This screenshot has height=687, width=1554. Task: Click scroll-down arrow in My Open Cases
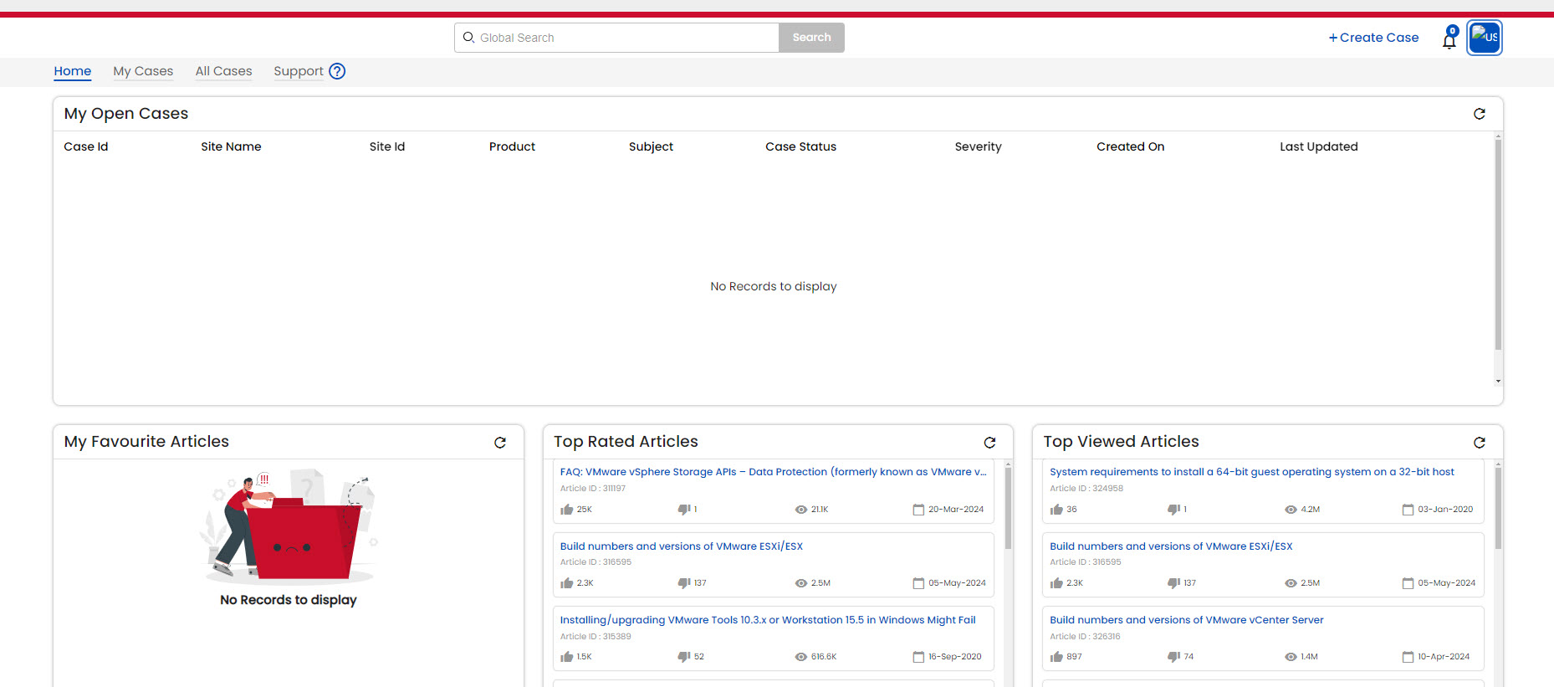(x=1498, y=381)
